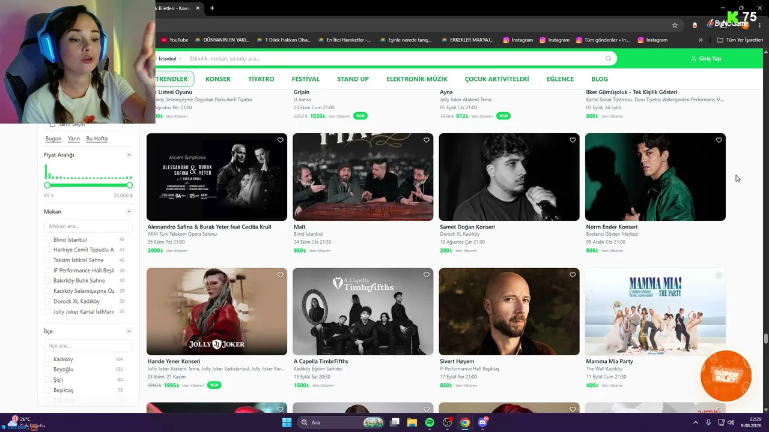Open the Windows taskbar search box

pos(341,422)
